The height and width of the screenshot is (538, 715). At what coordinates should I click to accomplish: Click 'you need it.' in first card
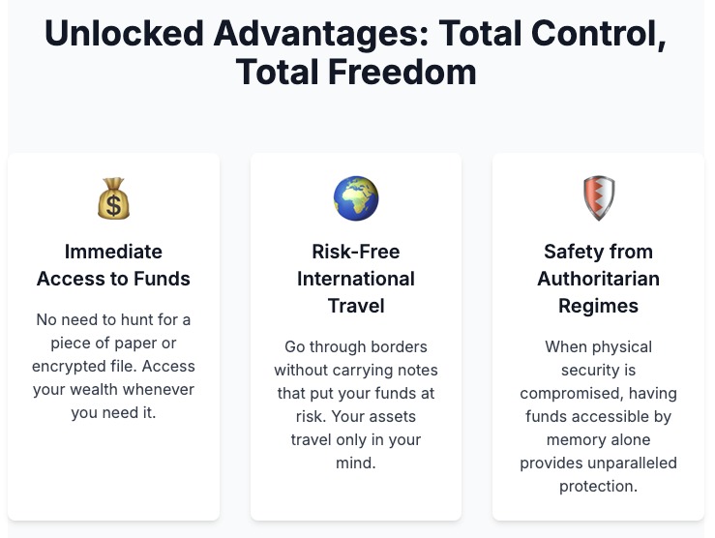[x=113, y=412]
